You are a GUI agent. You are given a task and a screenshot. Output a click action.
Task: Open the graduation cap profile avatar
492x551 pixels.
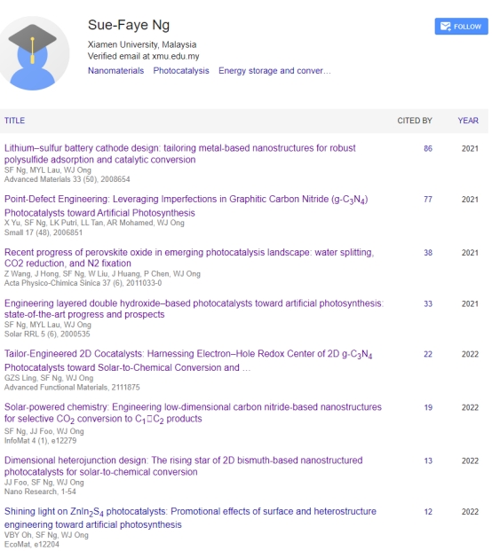(33, 53)
